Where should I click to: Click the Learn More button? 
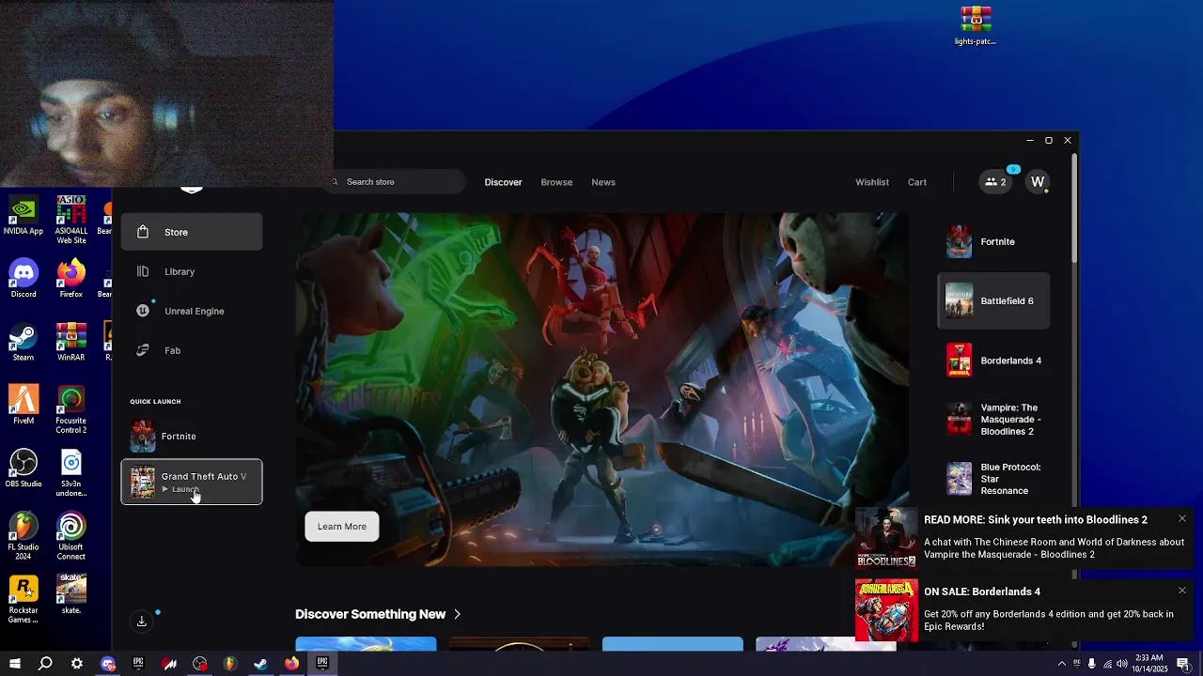coord(342,527)
